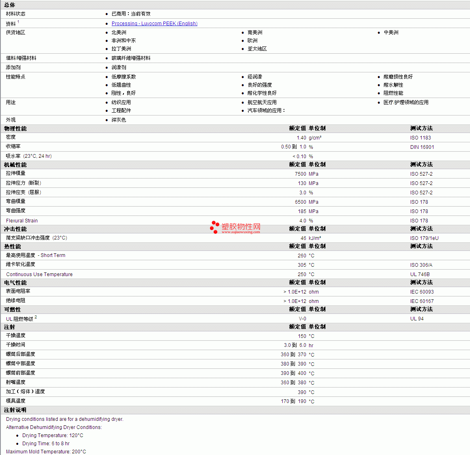Click the 润滑剂 additive entry
470x455 pixels.
tap(119, 67)
